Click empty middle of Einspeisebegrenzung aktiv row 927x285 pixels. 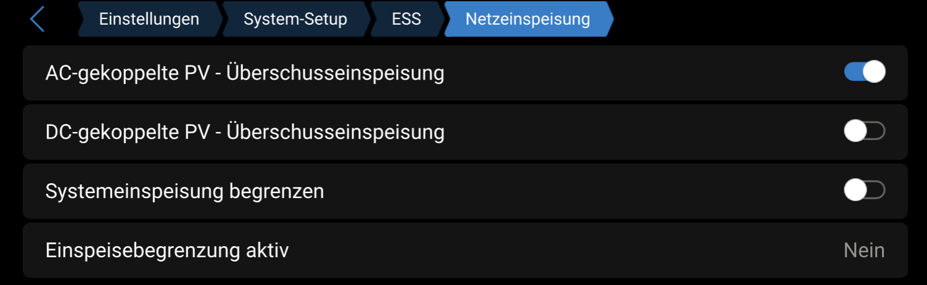pyautogui.click(x=555, y=250)
